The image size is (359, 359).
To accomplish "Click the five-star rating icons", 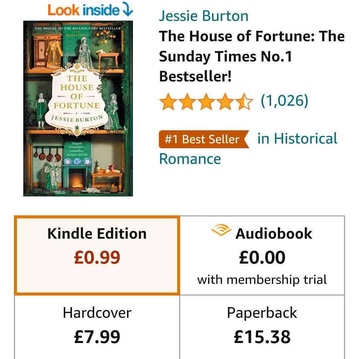I will pyautogui.click(x=206, y=101).
